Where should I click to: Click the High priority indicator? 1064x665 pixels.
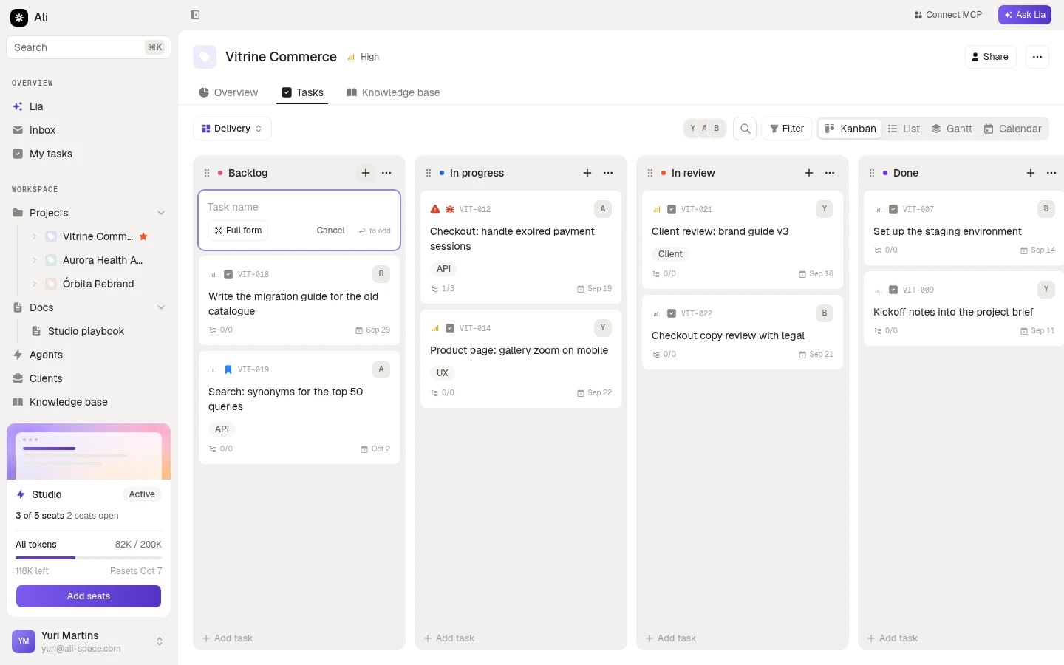(364, 57)
